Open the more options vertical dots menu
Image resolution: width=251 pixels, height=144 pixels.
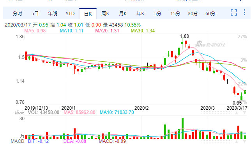244,12
